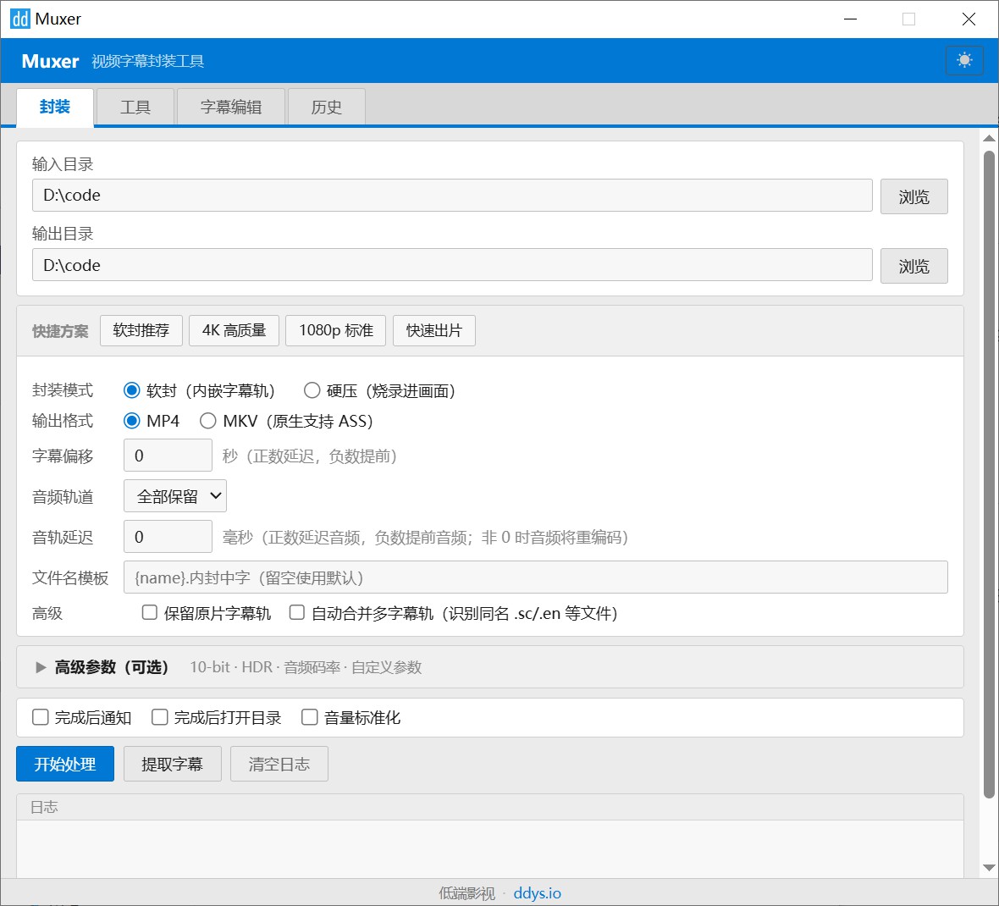Switch to the 工具 tab
Image resolution: width=999 pixels, height=906 pixels.
[135, 107]
